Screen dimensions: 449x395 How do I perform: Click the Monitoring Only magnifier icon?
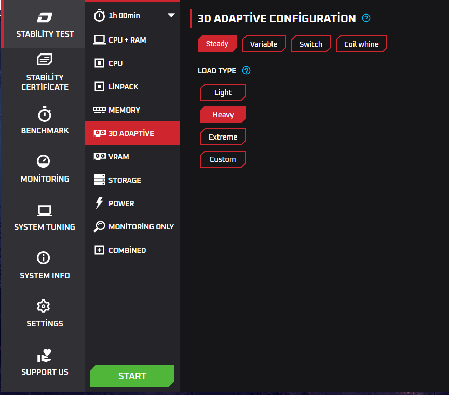(x=99, y=226)
